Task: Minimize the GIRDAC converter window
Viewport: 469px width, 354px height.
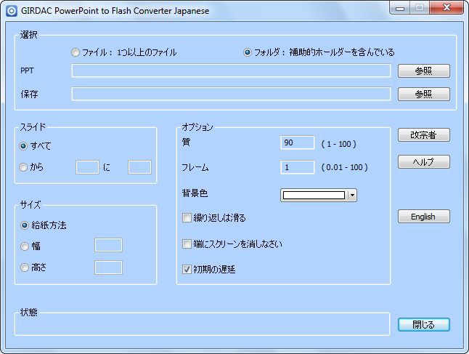Action: coord(400,8)
